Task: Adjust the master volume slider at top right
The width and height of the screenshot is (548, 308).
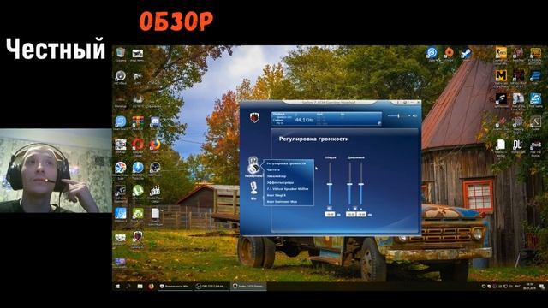Action: tap(398, 116)
